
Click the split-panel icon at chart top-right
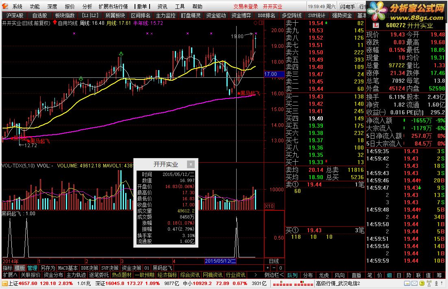click(260, 23)
